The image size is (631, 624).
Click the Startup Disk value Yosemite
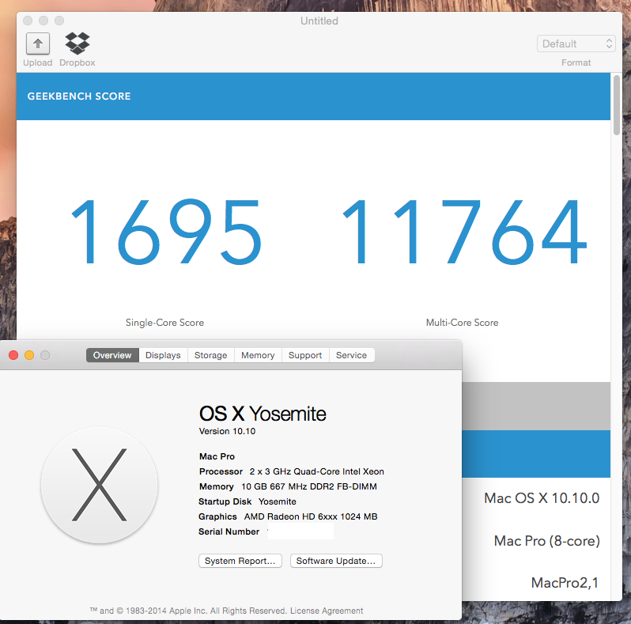(278, 501)
